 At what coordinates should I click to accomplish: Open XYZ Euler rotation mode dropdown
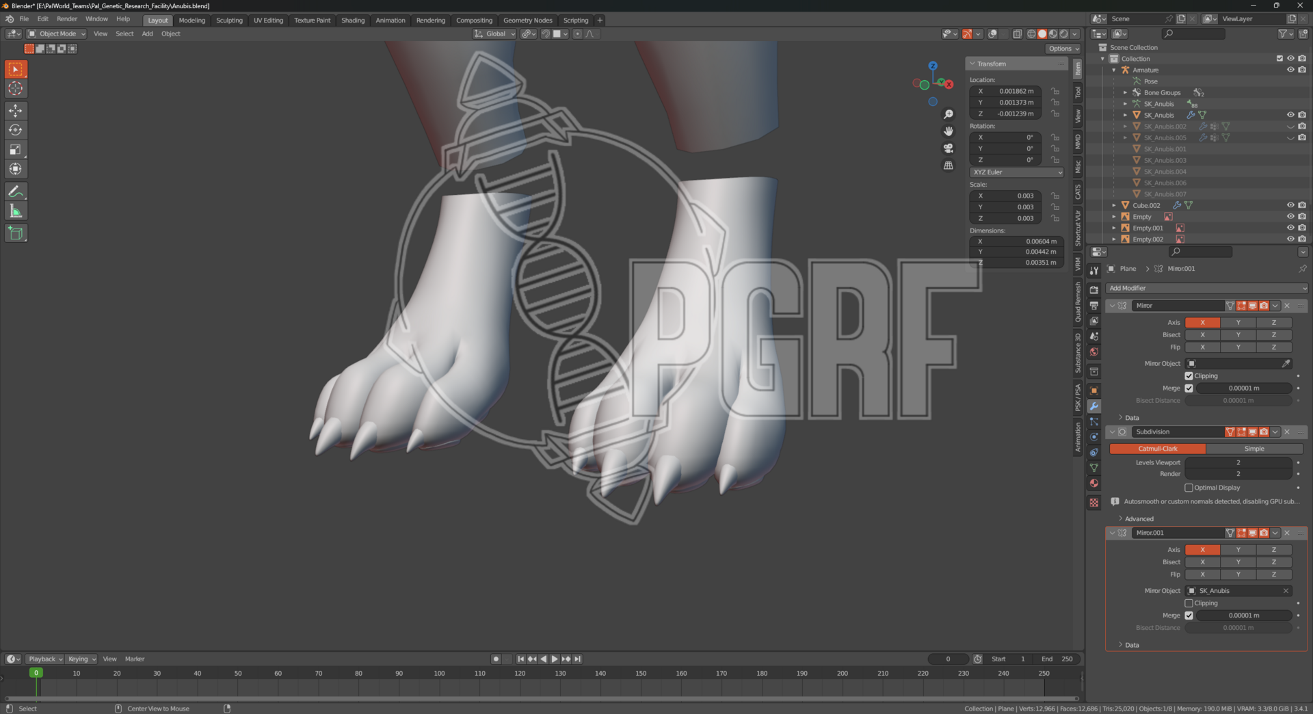tap(1017, 172)
